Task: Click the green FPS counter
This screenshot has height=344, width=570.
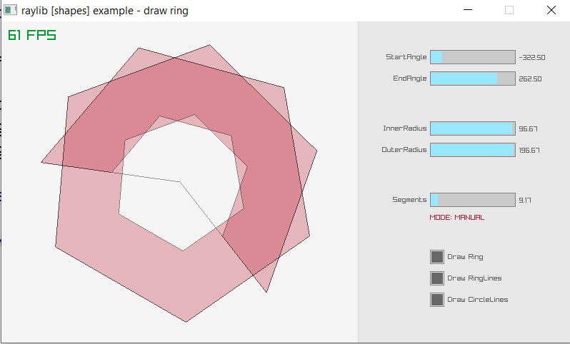Action: (32, 35)
